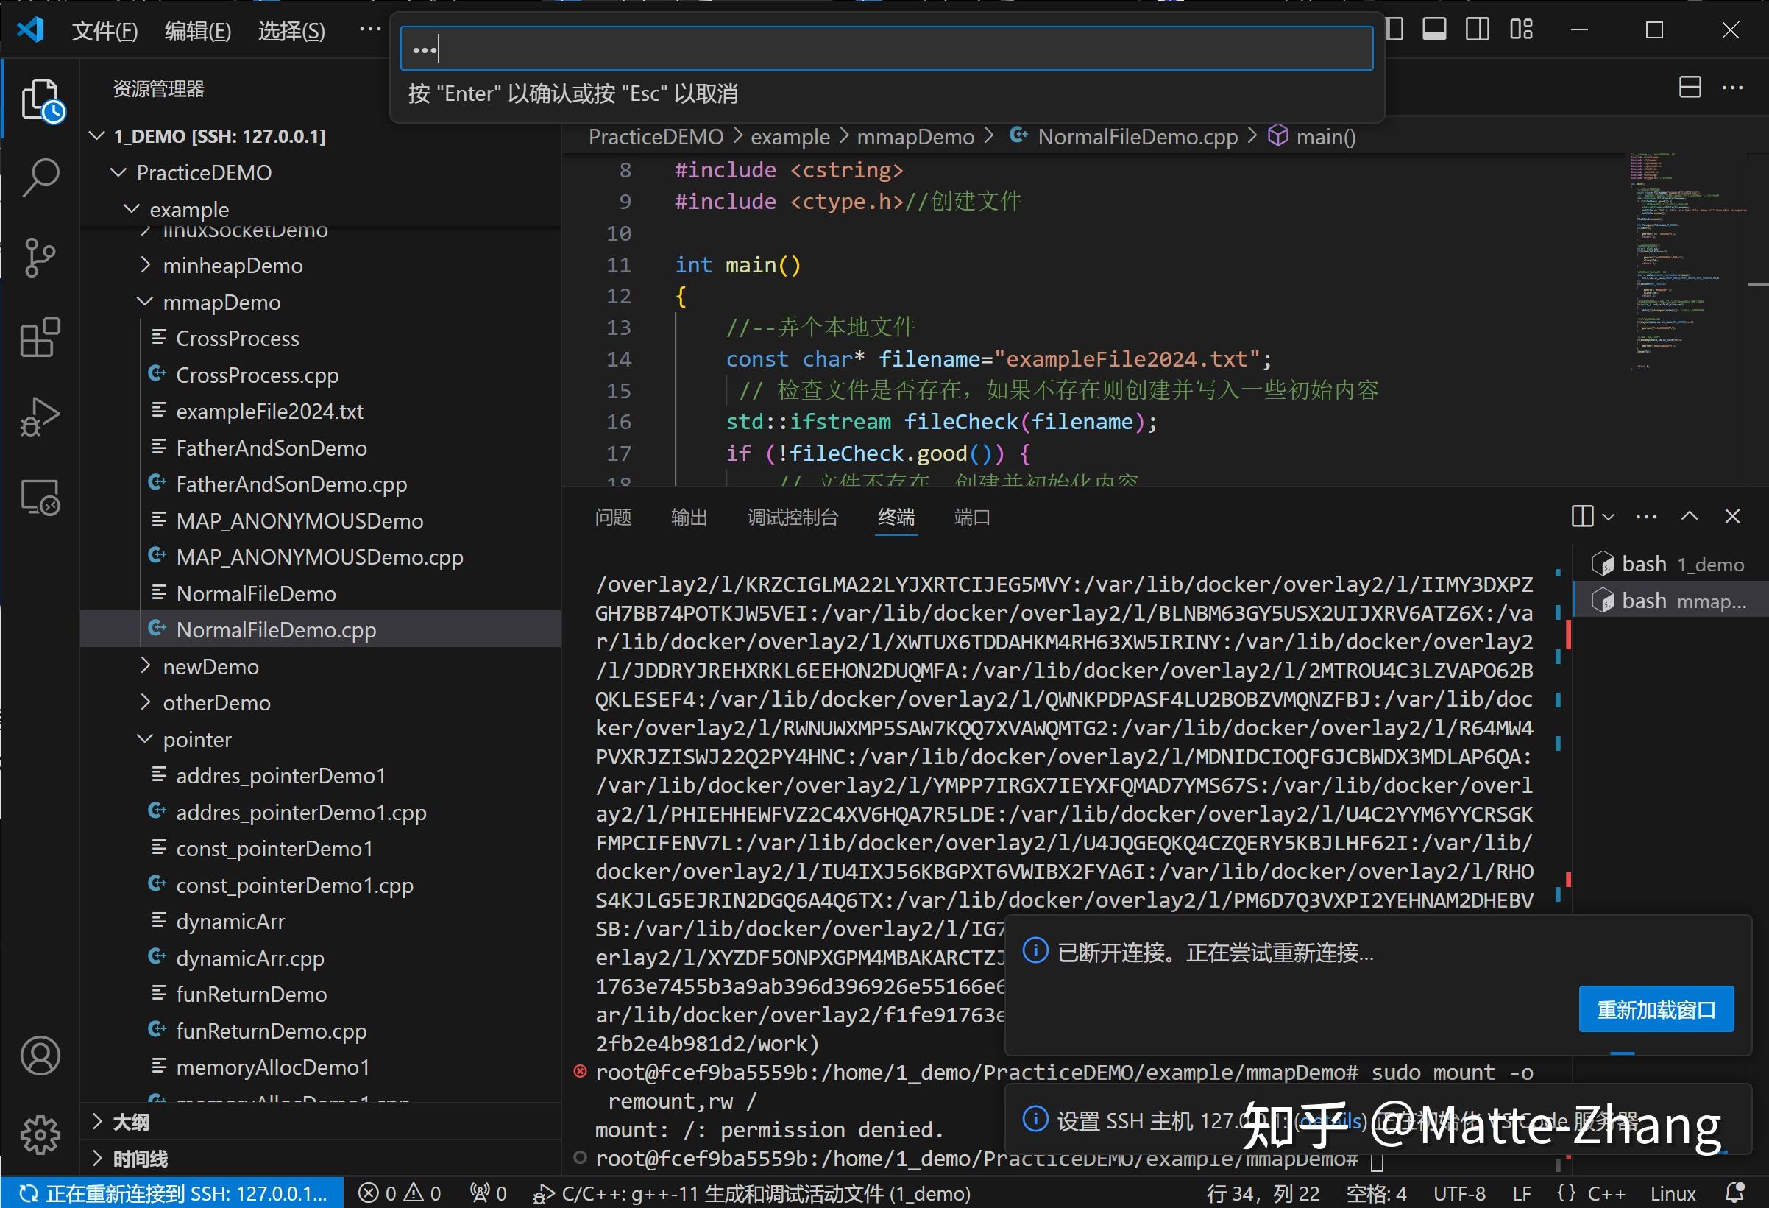Click the split terminal icon
1769x1208 pixels.
pyautogui.click(x=1582, y=517)
